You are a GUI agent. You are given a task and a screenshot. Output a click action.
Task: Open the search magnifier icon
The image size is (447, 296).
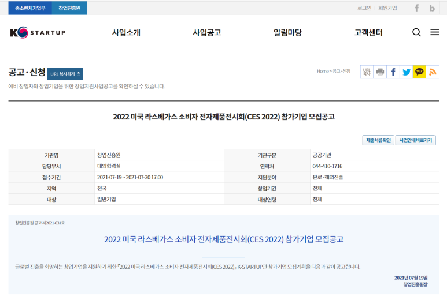(x=416, y=32)
